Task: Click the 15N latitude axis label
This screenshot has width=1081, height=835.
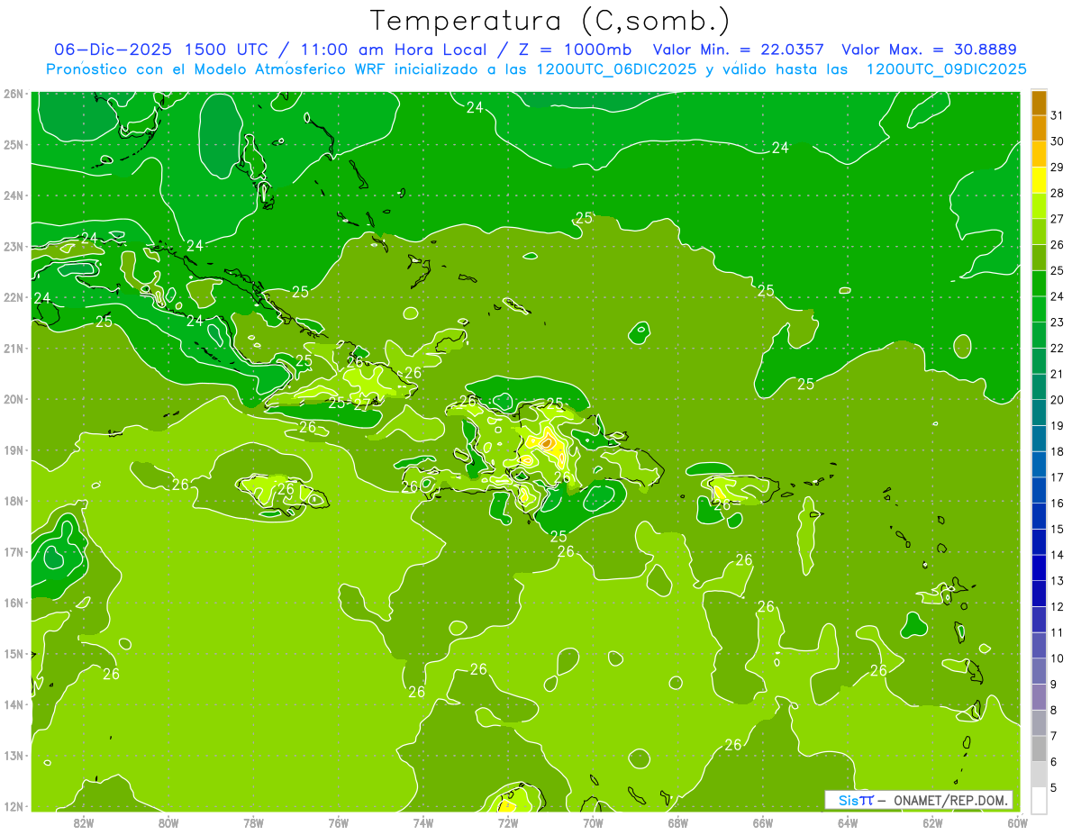Action: click(13, 654)
